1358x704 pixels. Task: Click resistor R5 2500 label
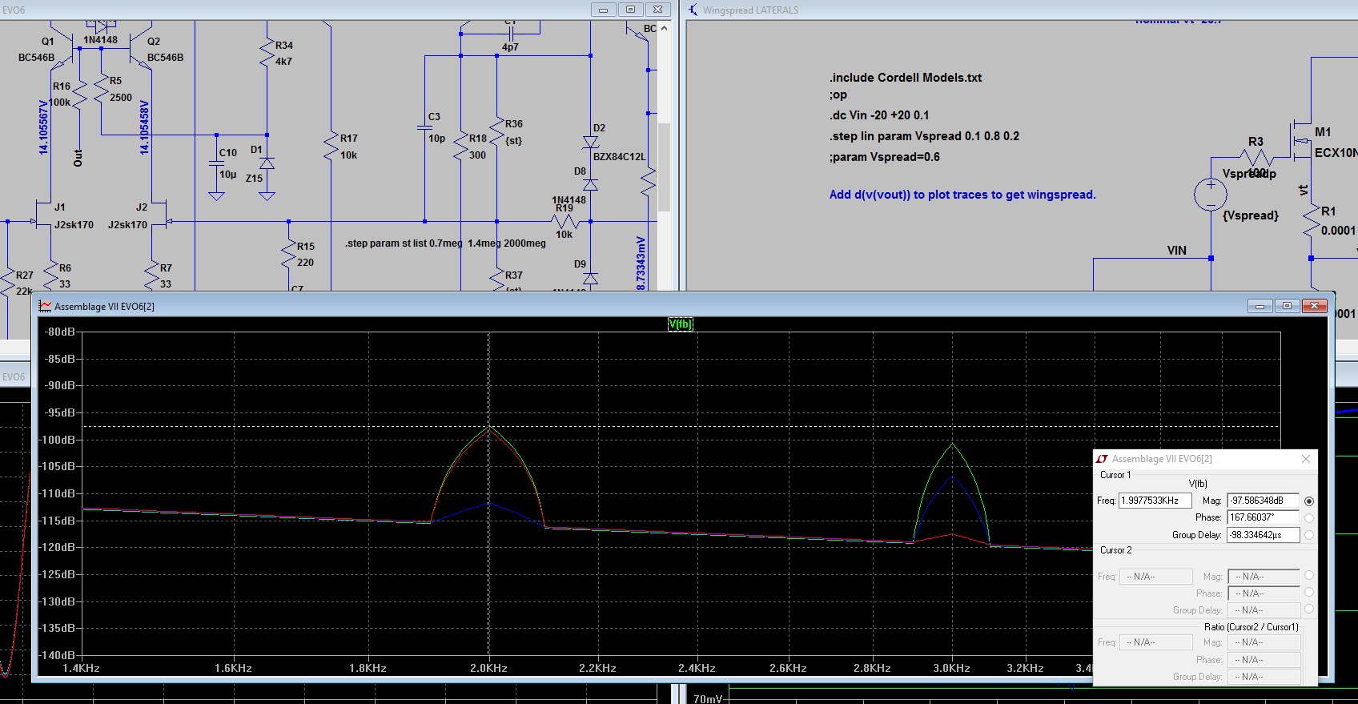pos(120,89)
